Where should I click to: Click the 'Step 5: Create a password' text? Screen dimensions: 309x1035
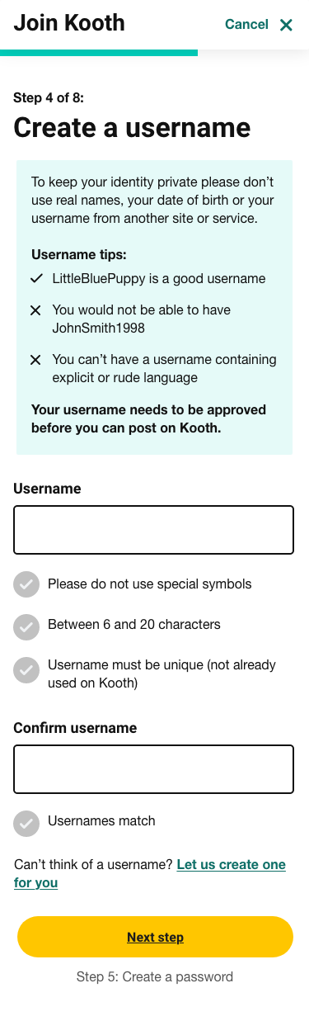click(155, 976)
